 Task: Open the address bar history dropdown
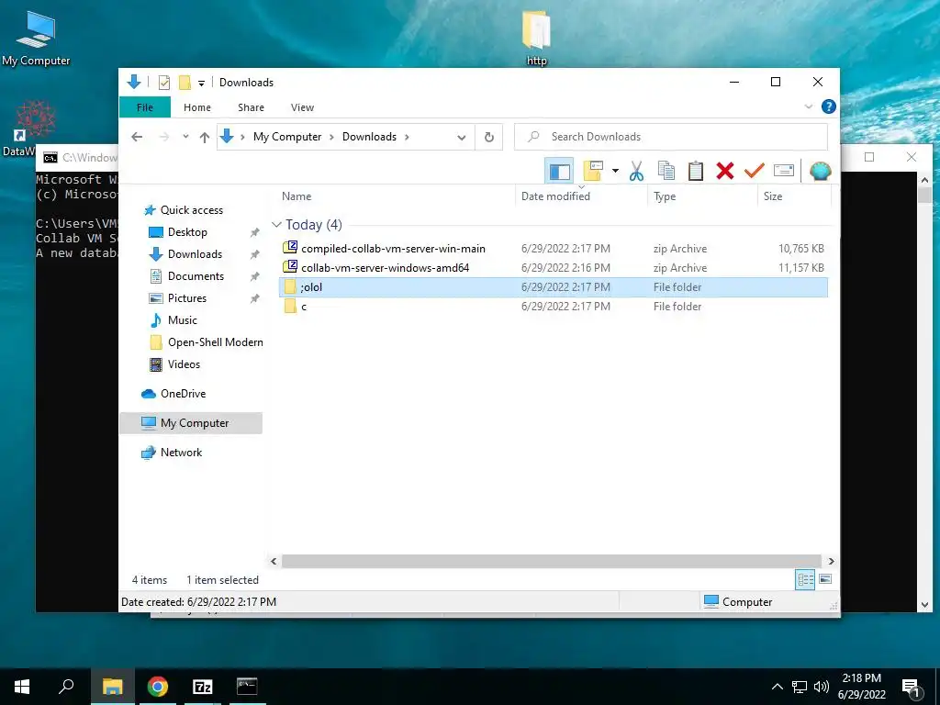462,138
